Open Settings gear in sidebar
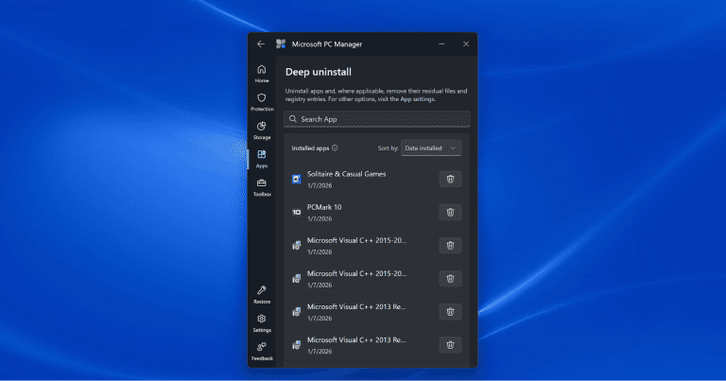 [x=261, y=322]
